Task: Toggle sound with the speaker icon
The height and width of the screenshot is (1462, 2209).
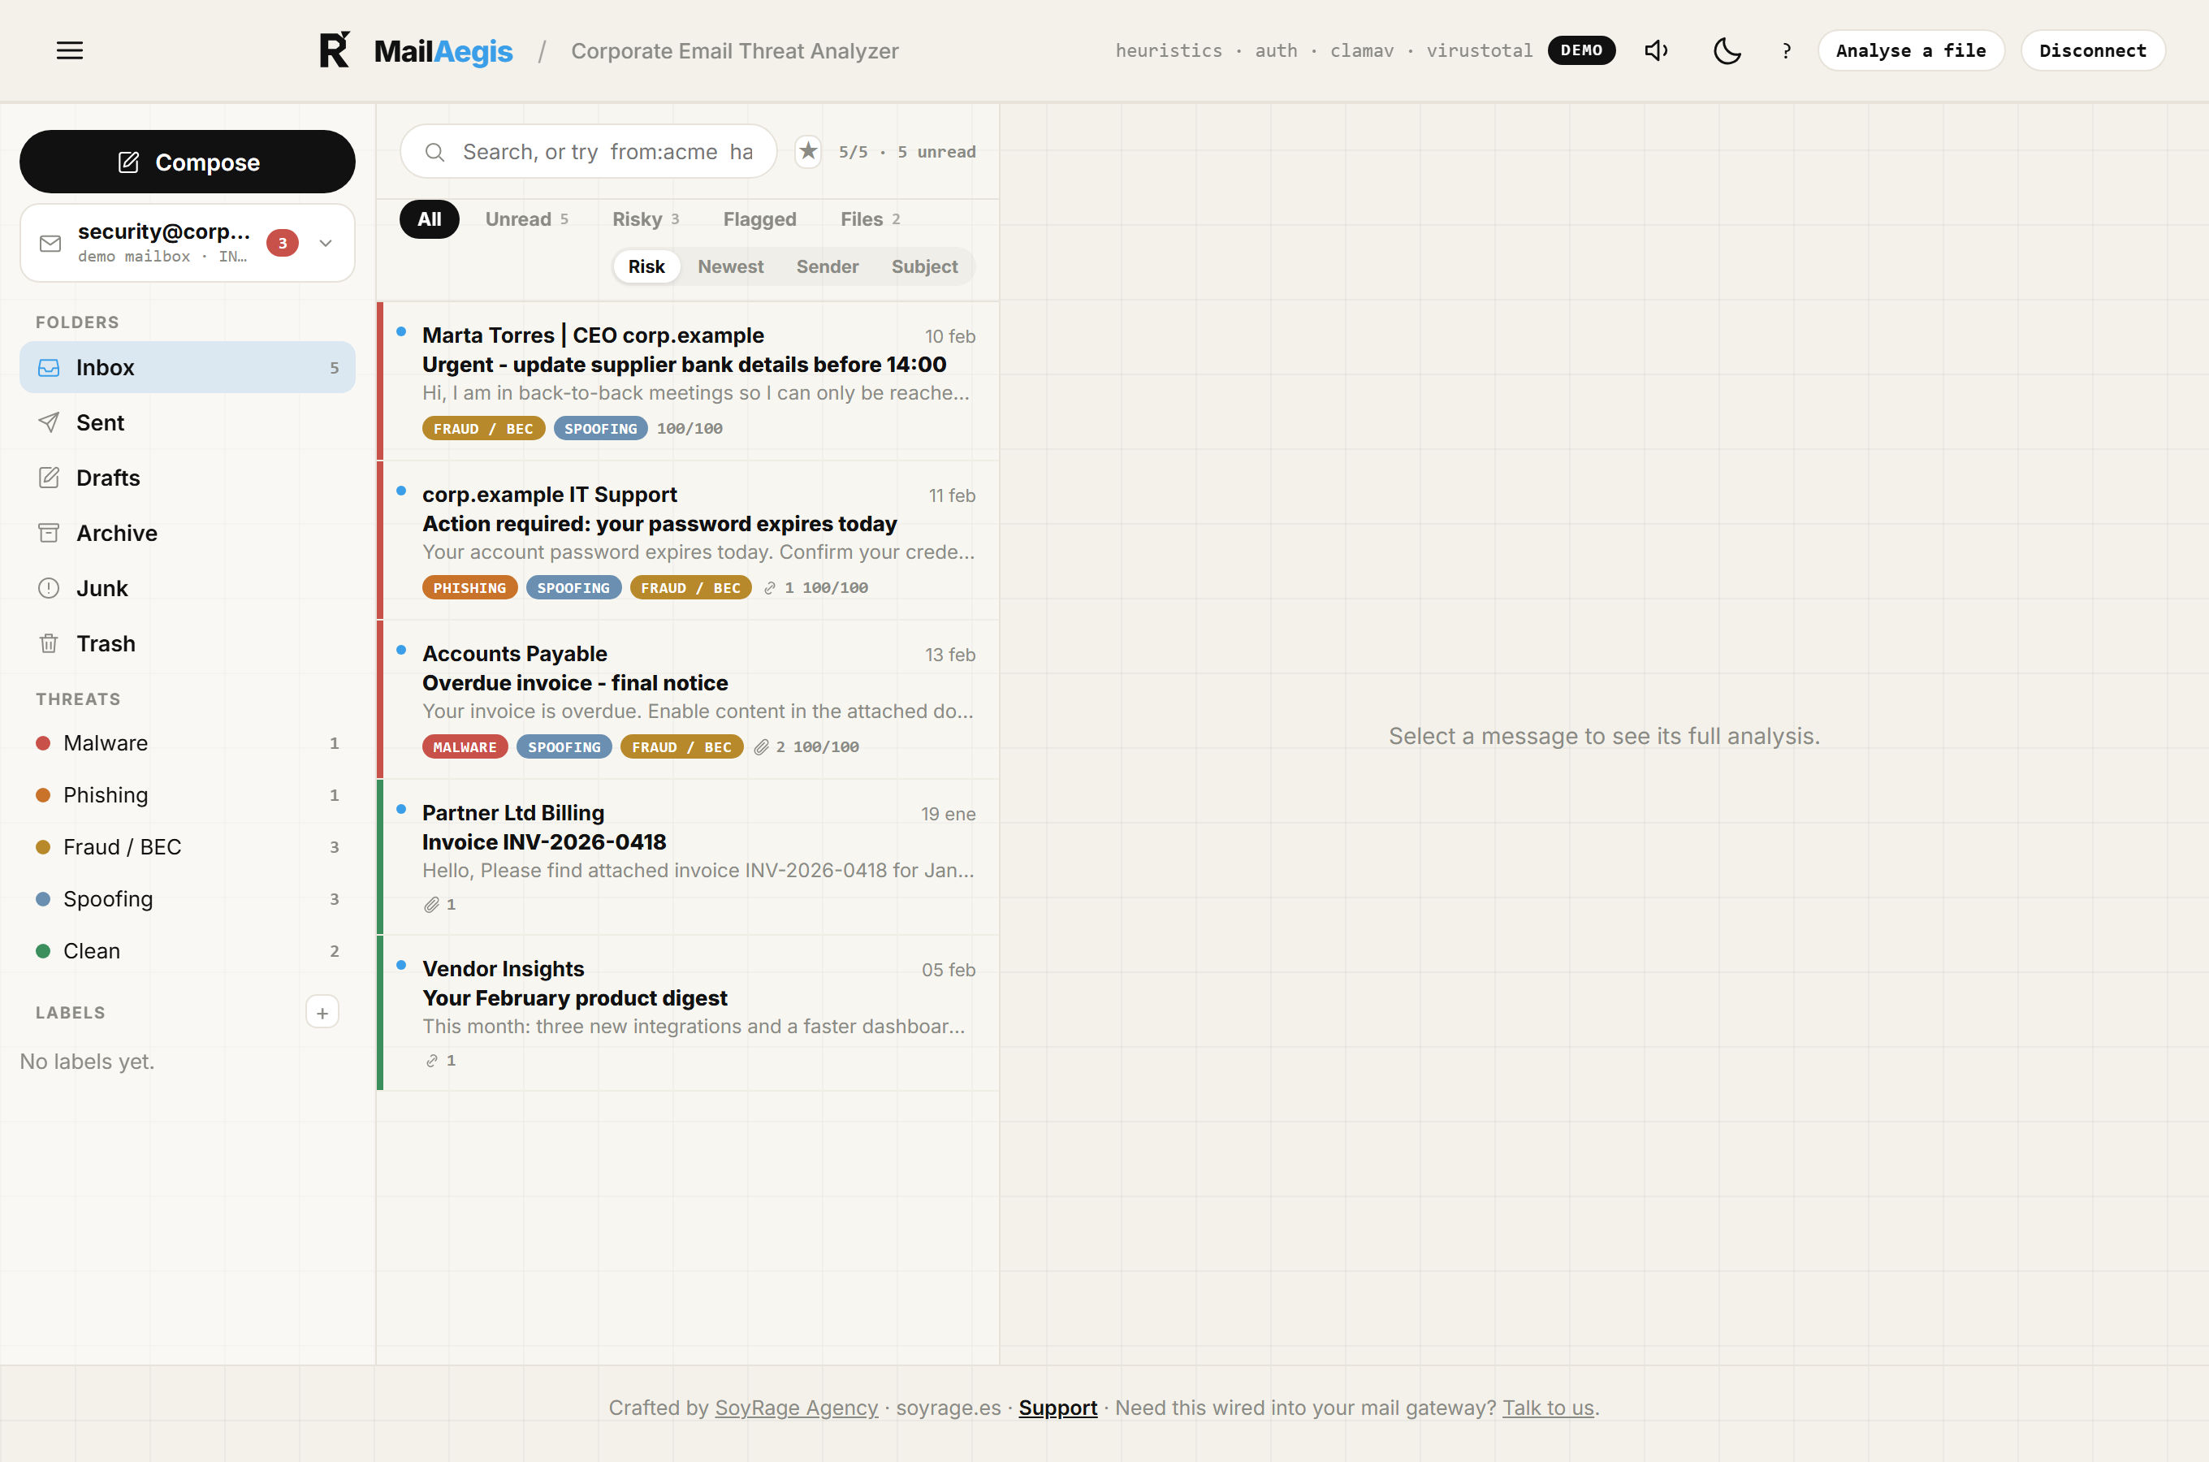Action: [1656, 50]
